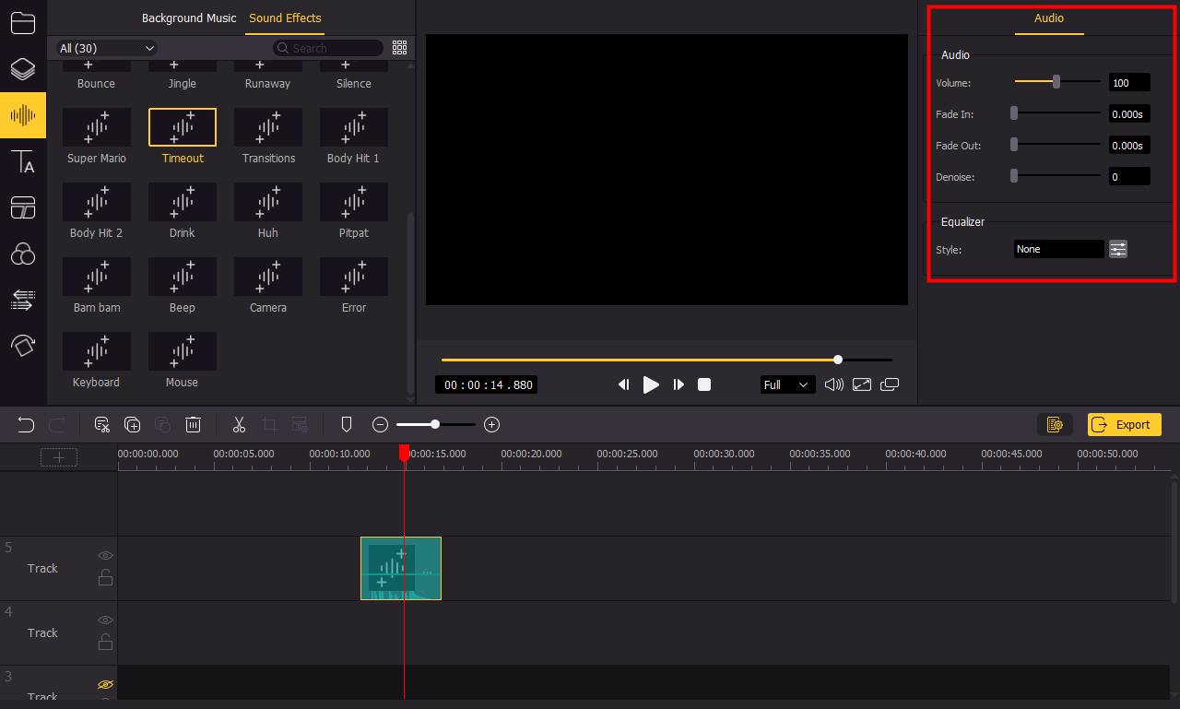The width and height of the screenshot is (1180, 709).
Task: Select the Split scissors tool
Action: [x=239, y=425]
